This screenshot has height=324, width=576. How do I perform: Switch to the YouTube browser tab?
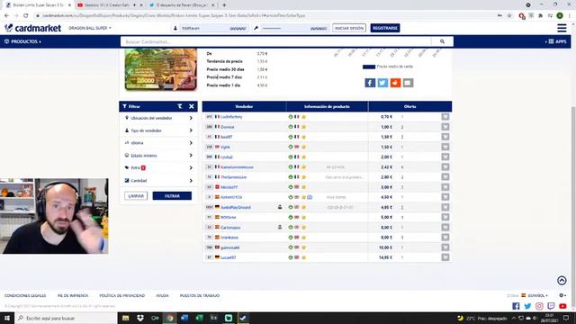[106, 5]
